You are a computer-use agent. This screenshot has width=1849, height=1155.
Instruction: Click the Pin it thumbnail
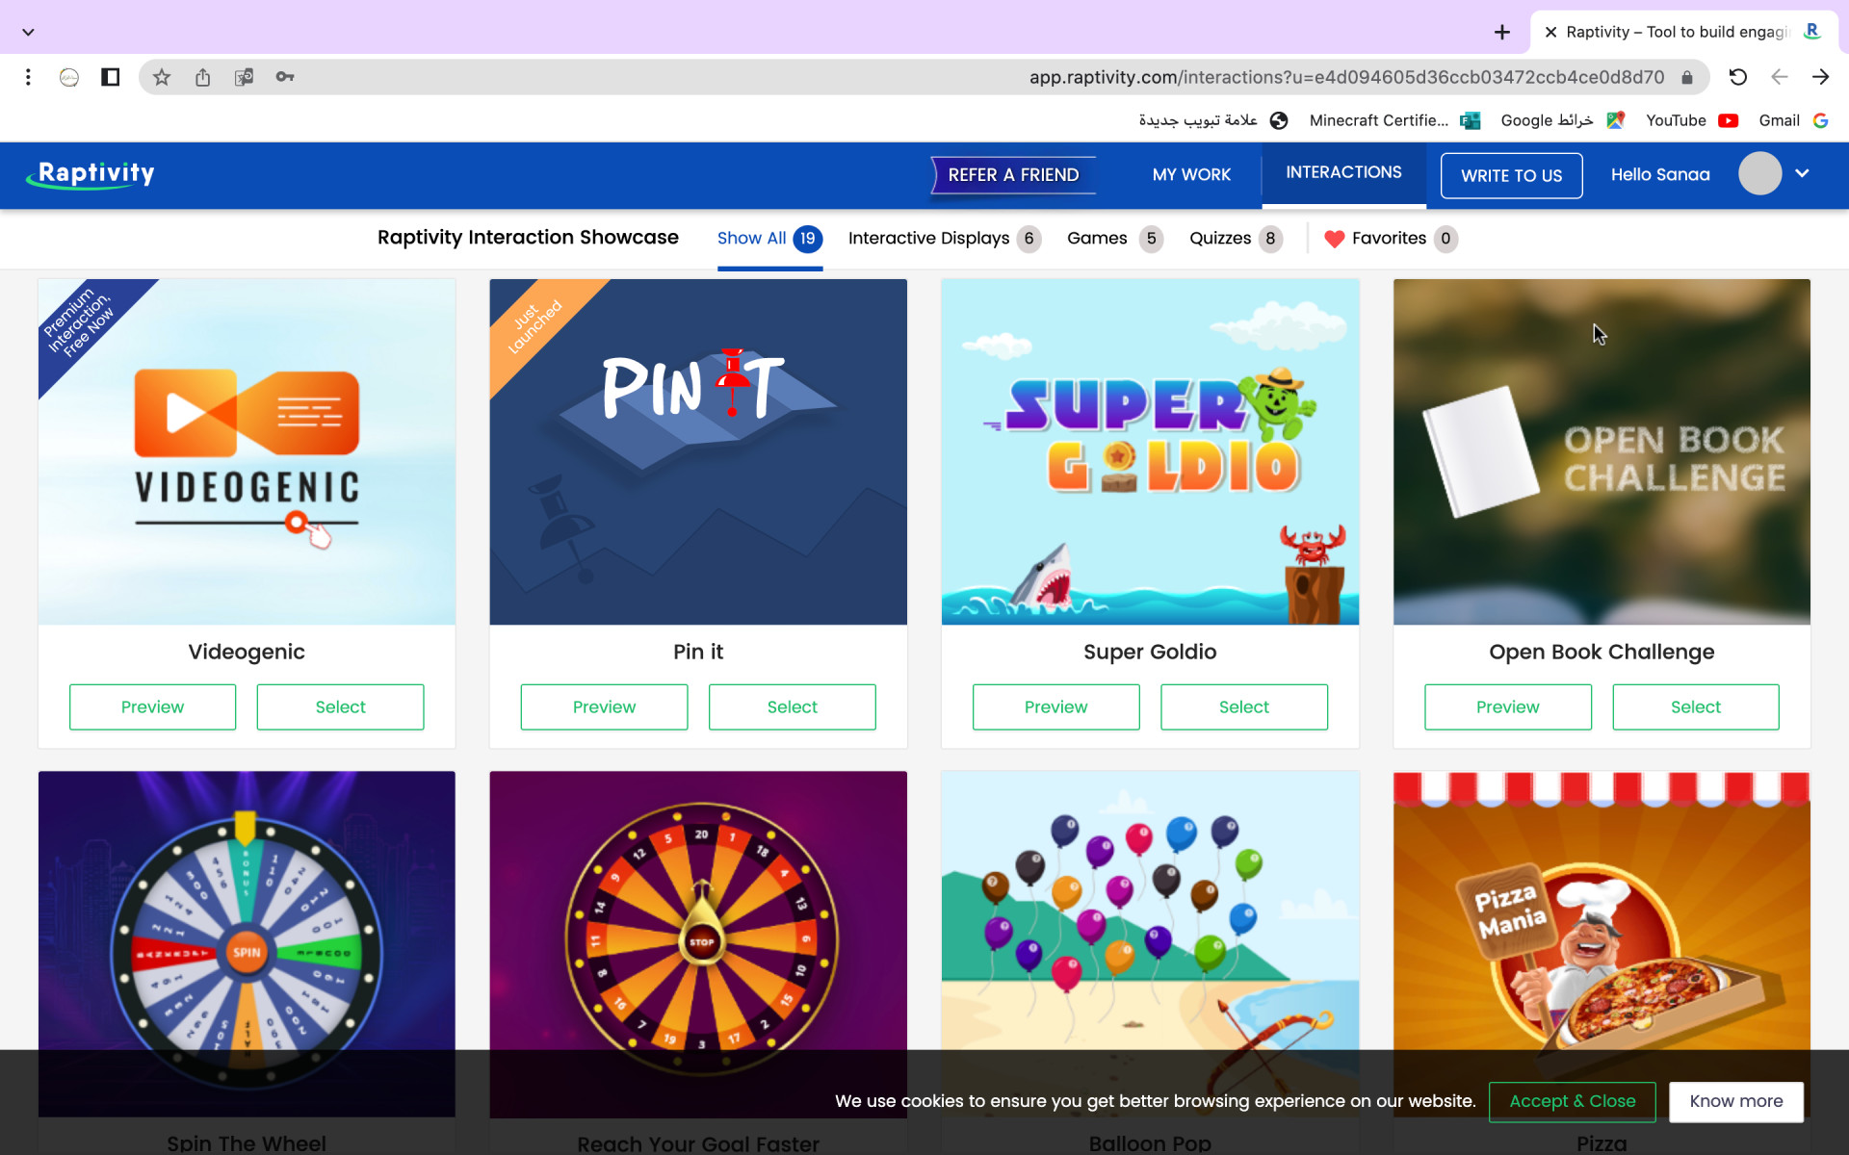698,451
